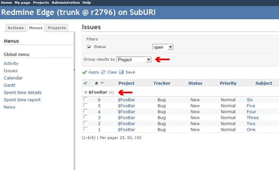Click the Apply link
Viewport: 279px width, 170px height.
[94, 72]
